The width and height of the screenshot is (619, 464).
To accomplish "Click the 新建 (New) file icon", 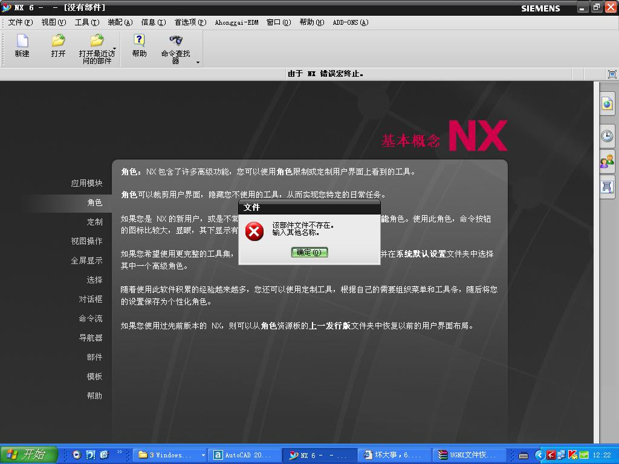I will [x=22, y=40].
